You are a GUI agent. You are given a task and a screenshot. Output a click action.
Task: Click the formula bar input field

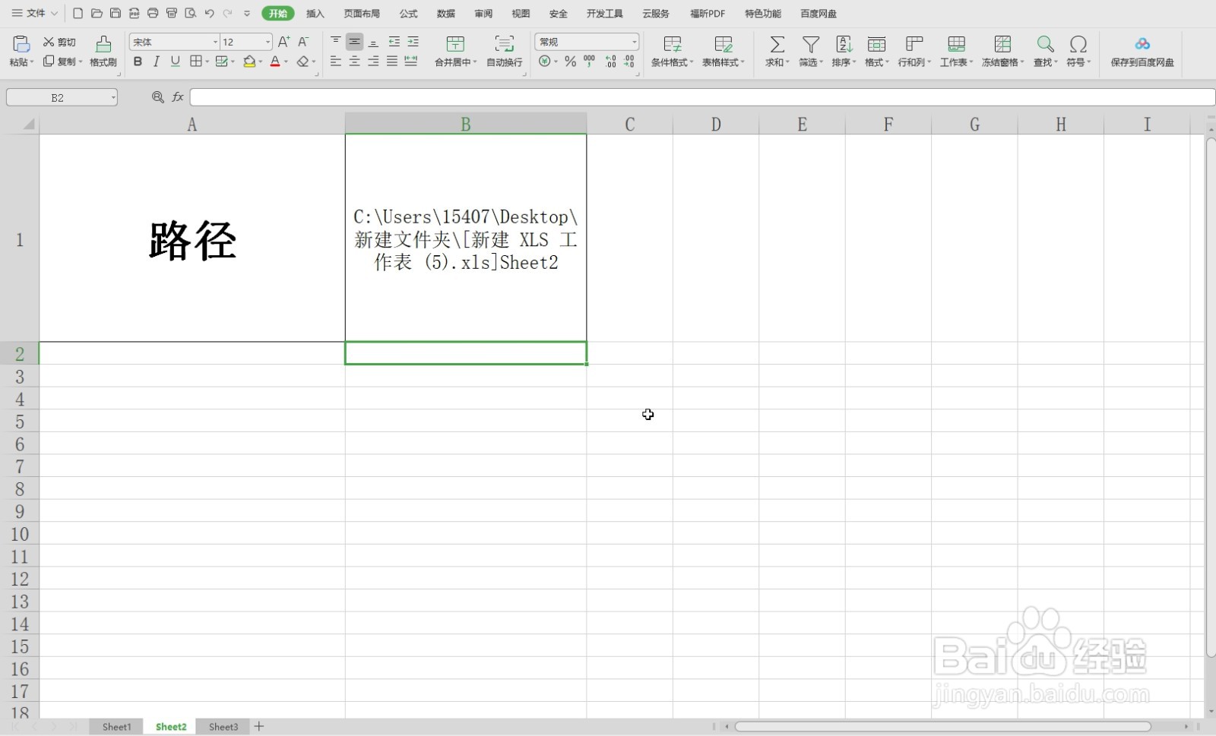coord(702,97)
